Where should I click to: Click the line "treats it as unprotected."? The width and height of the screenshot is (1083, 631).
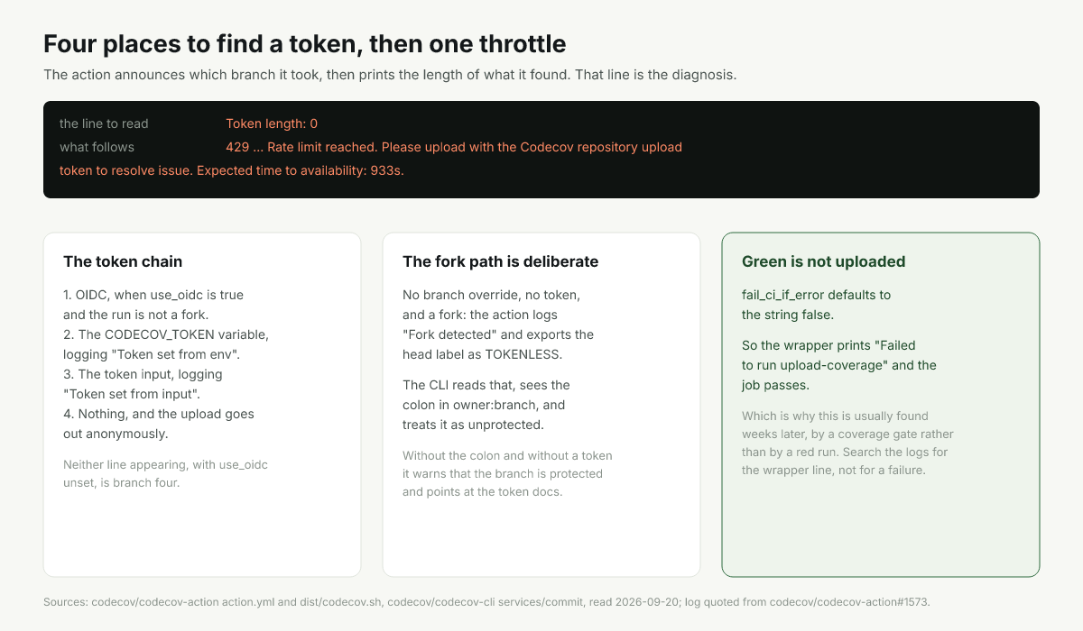(x=475, y=425)
